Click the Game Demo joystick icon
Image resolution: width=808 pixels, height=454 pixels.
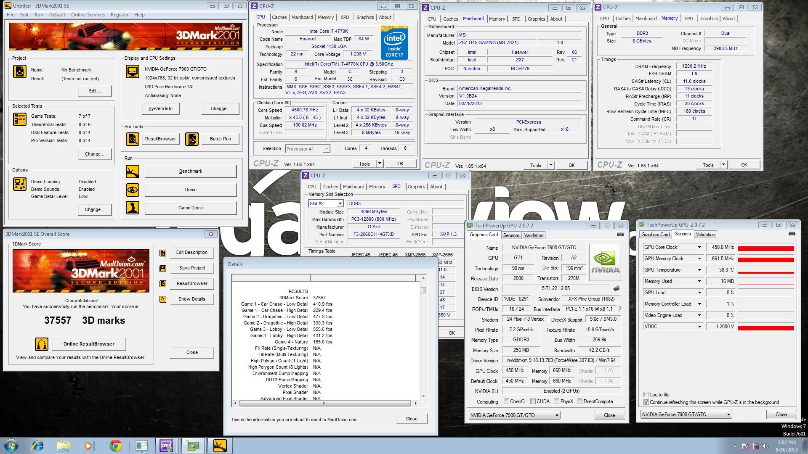coord(133,208)
